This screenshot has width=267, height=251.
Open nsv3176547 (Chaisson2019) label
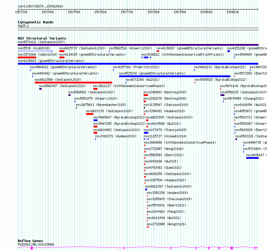coord(166,105)
